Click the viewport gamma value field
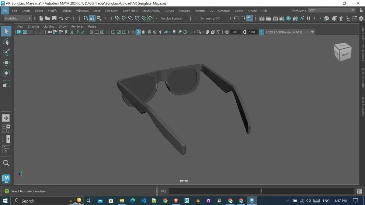365x205 pixels. 252,32
